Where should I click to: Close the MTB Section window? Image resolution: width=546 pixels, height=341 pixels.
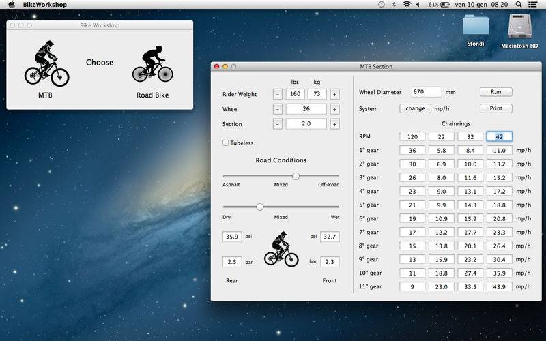click(x=216, y=66)
